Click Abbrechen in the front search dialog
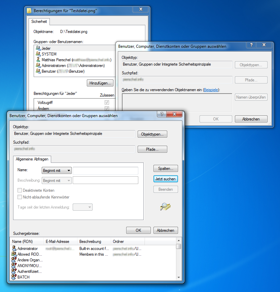The width and height of the screenshot is (280, 292). pos(166,230)
